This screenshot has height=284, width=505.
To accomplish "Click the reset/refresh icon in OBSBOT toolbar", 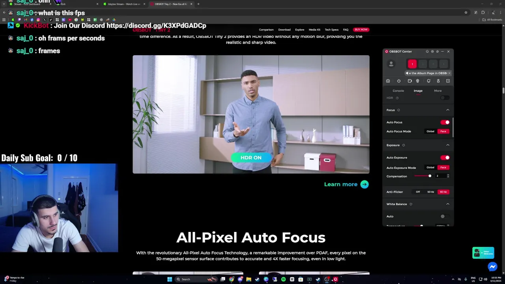I will click(428, 81).
